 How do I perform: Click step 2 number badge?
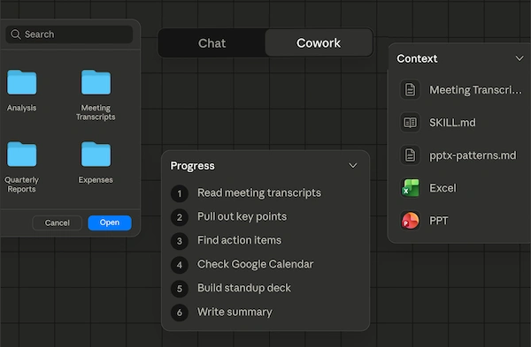point(180,217)
